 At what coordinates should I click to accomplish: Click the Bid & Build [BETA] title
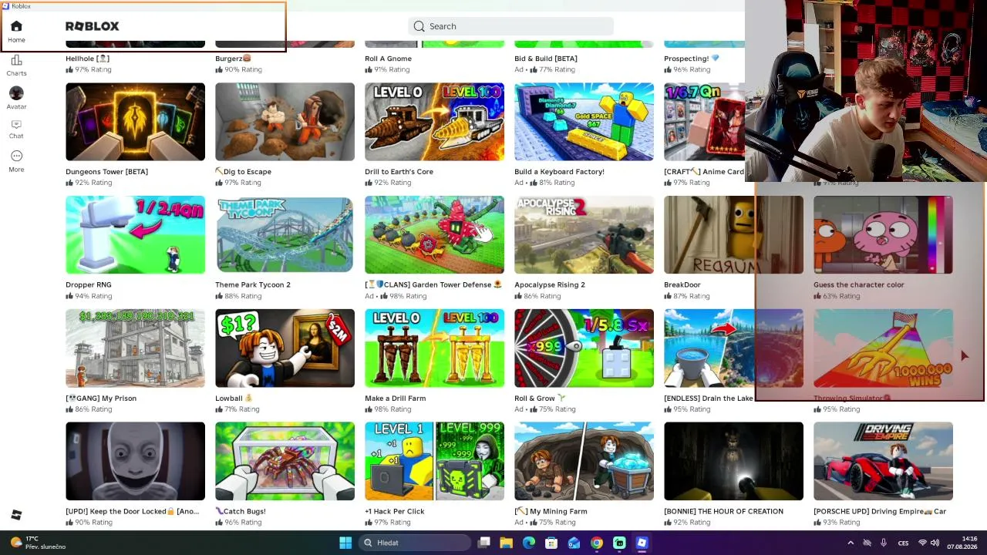[546, 59]
